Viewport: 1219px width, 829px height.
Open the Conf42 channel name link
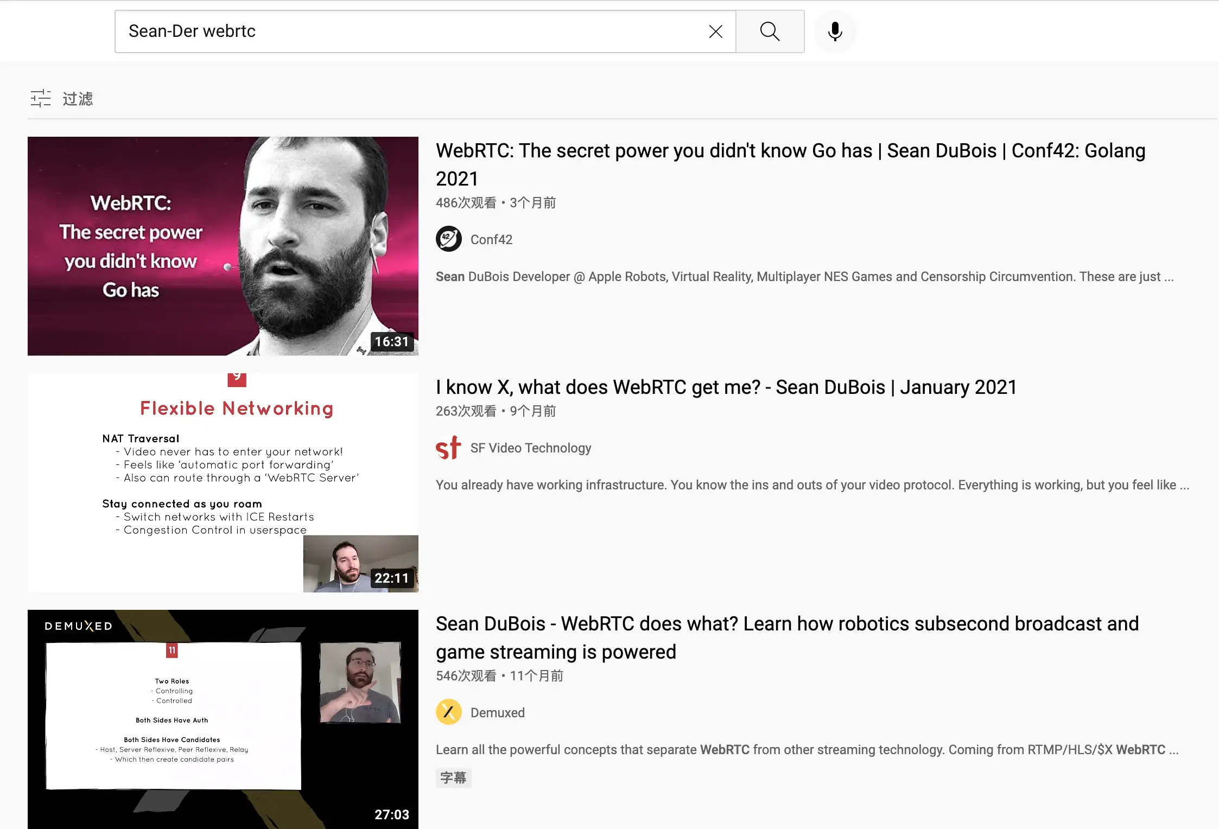(x=491, y=239)
